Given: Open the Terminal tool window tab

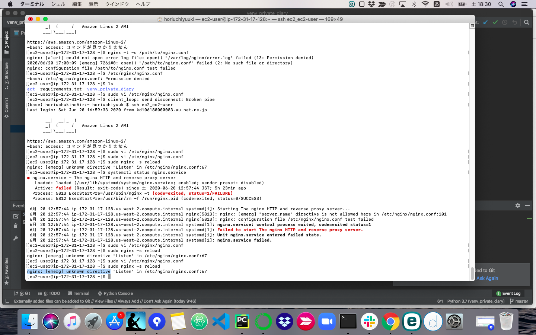Looking at the screenshot, I should 79,293.
